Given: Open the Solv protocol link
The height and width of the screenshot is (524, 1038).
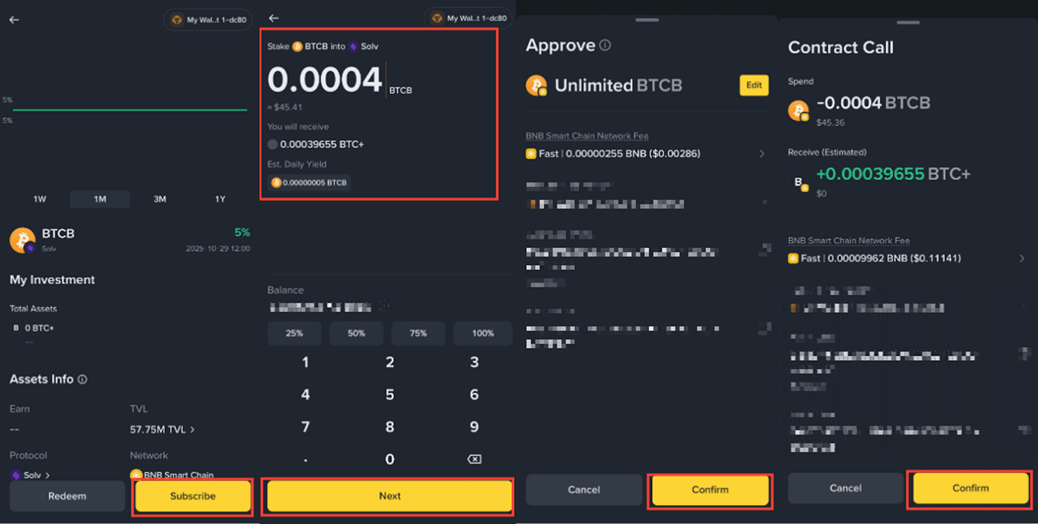Looking at the screenshot, I should click(31, 475).
